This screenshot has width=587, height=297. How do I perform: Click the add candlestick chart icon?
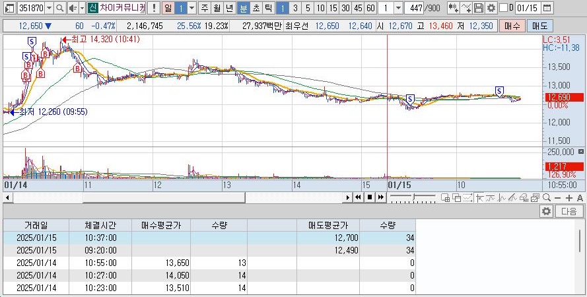pos(453,8)
